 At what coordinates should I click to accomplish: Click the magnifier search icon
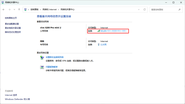(179, 10)
